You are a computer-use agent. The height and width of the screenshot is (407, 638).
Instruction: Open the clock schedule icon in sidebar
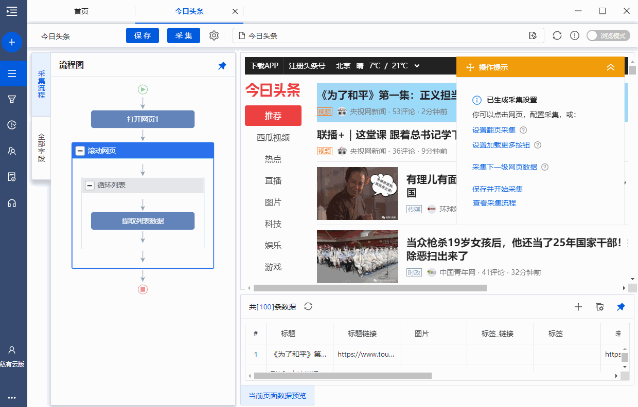pos(12,125)
